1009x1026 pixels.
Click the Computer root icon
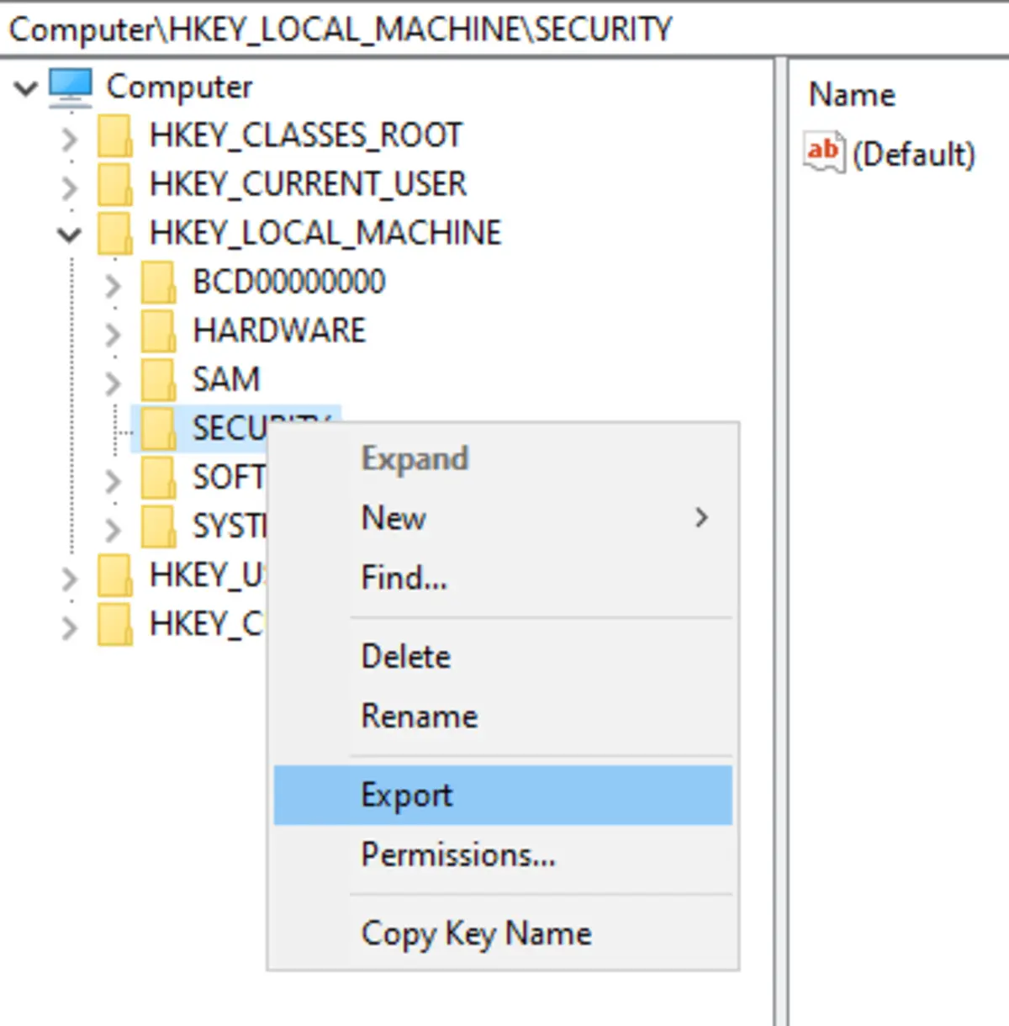point(71,87)
